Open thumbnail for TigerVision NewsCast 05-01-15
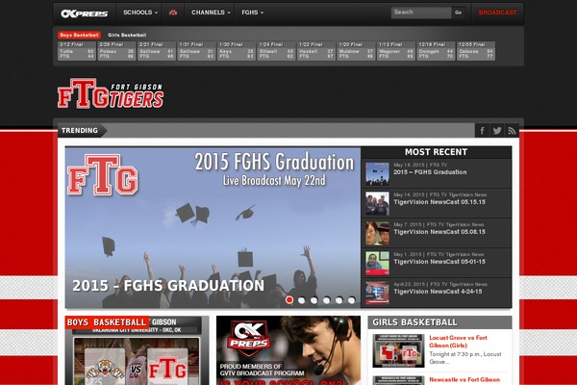Image resolution: width=577 pixels, height=385 pixels. [x=377, y=263]
